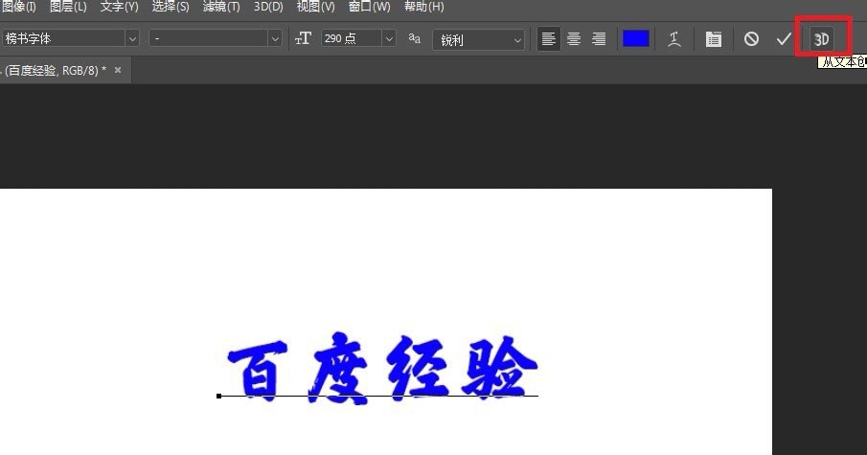Close the 百度经验 document tab
867x455 pixels.
tap(118, 70)
